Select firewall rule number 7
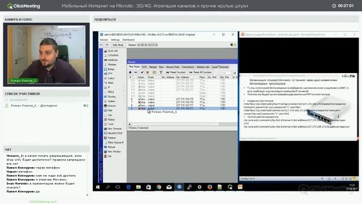Screen dimensions: 362x204 pyautogui.click(x=182, y=102)
